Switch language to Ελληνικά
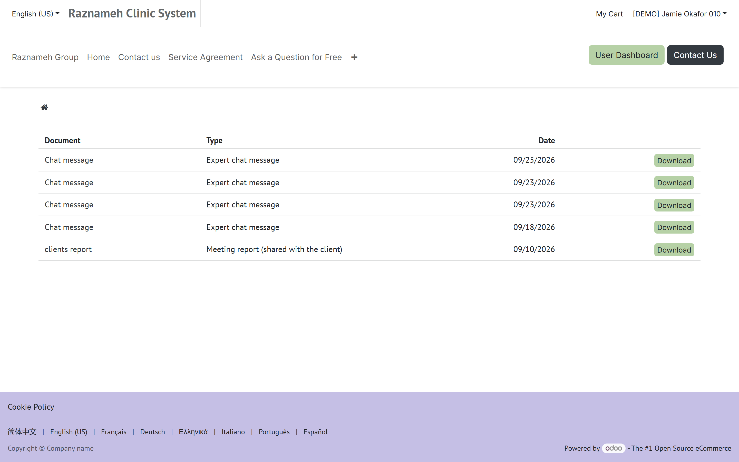The image size is (739, 462). (193, 432)
